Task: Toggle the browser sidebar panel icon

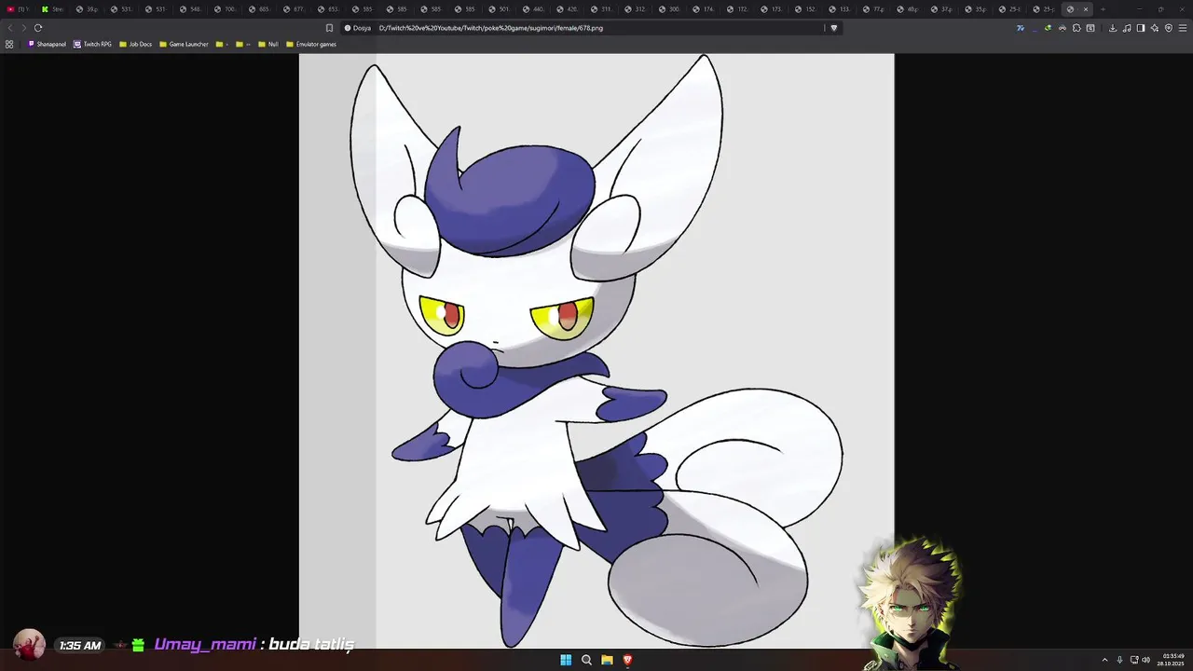Action: pyautogui.click(x=1141, y=28)
